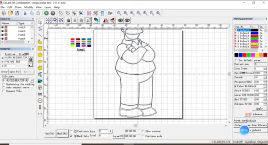This screenshot has width=268, height=145.
Task: Open the Laser menu
Action: coord(48,7)
